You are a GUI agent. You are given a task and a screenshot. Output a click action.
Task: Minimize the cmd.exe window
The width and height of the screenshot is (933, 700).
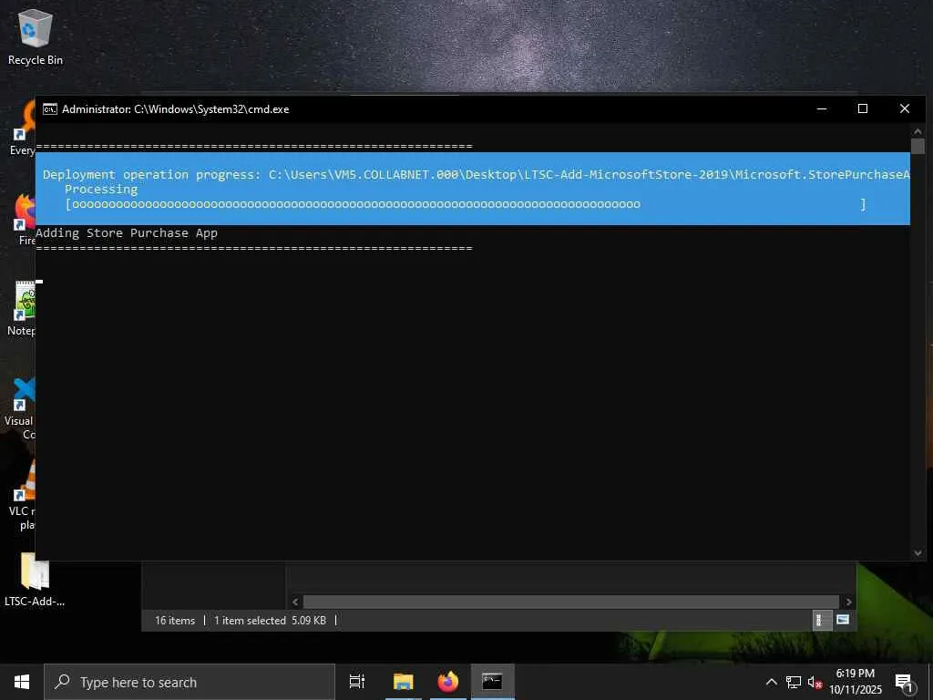(822, 109)
